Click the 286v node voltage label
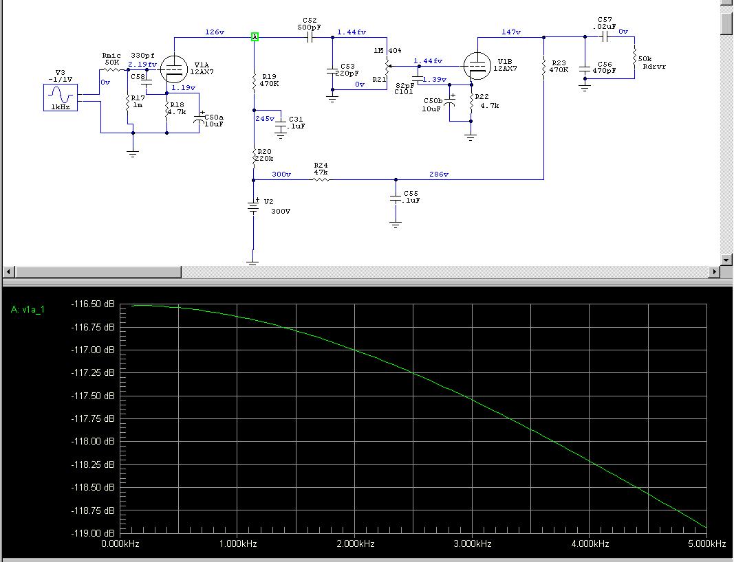 tap(439, 174)
